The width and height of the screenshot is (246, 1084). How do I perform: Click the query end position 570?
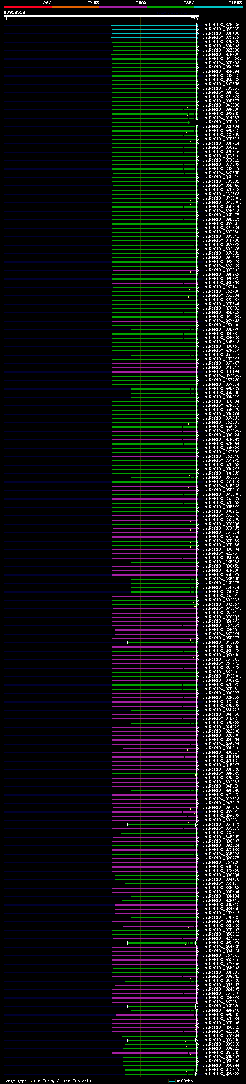[x=194, y=19]
